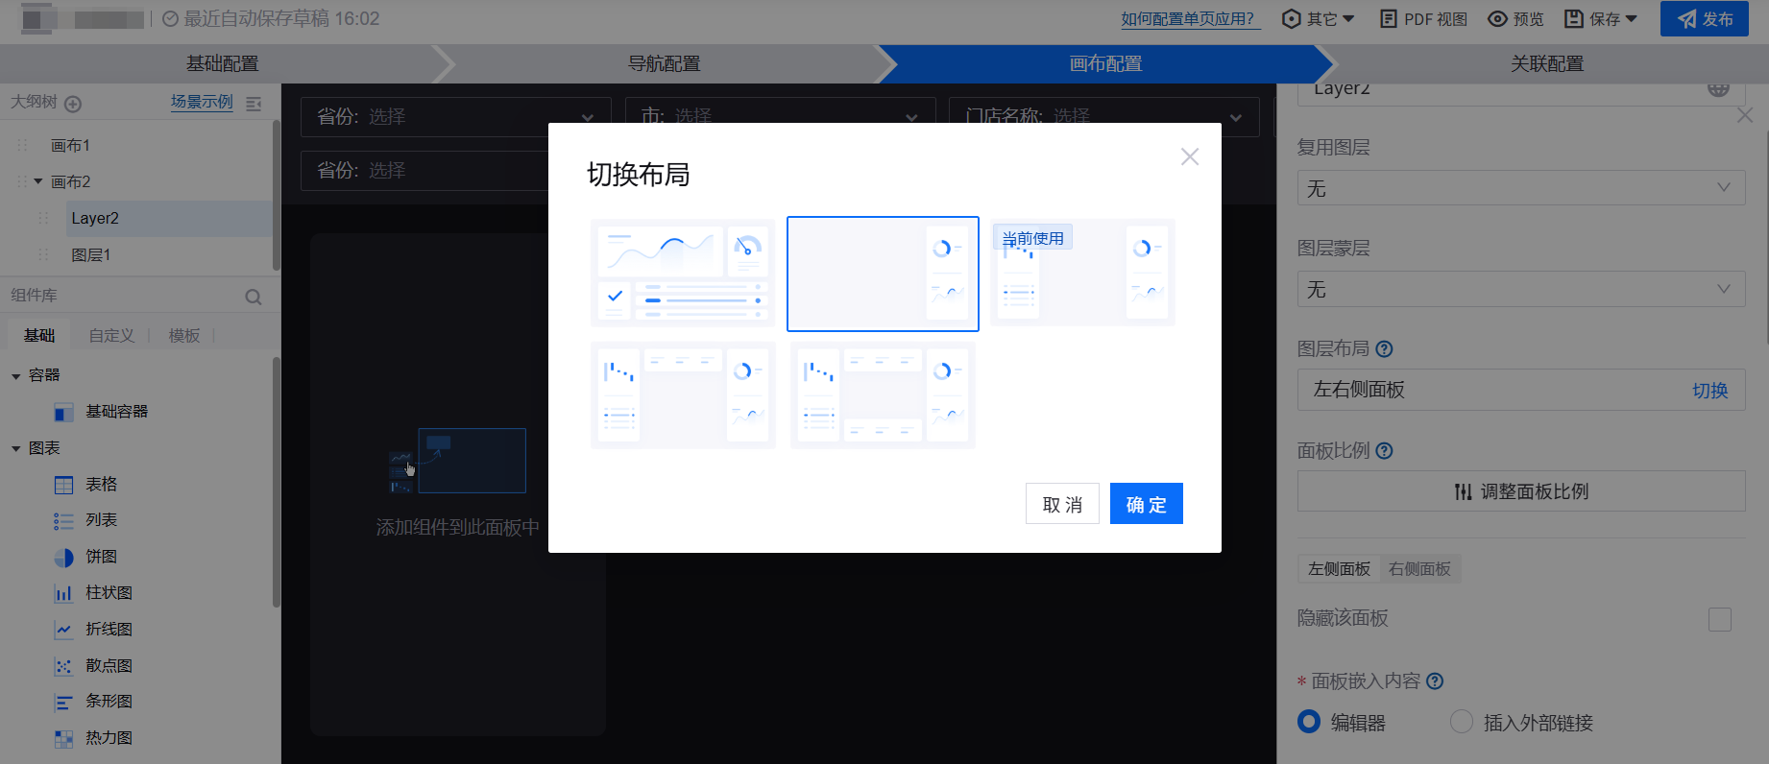Click the search icon in 组件库
1769x764 pixels.
point(254,297)
